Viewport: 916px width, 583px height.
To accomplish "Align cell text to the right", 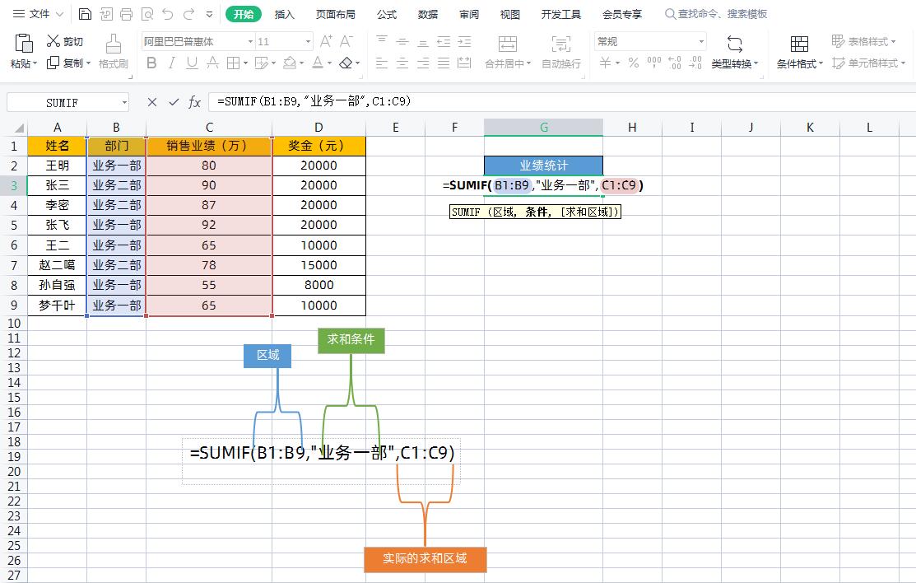I will tap(423, 63).
